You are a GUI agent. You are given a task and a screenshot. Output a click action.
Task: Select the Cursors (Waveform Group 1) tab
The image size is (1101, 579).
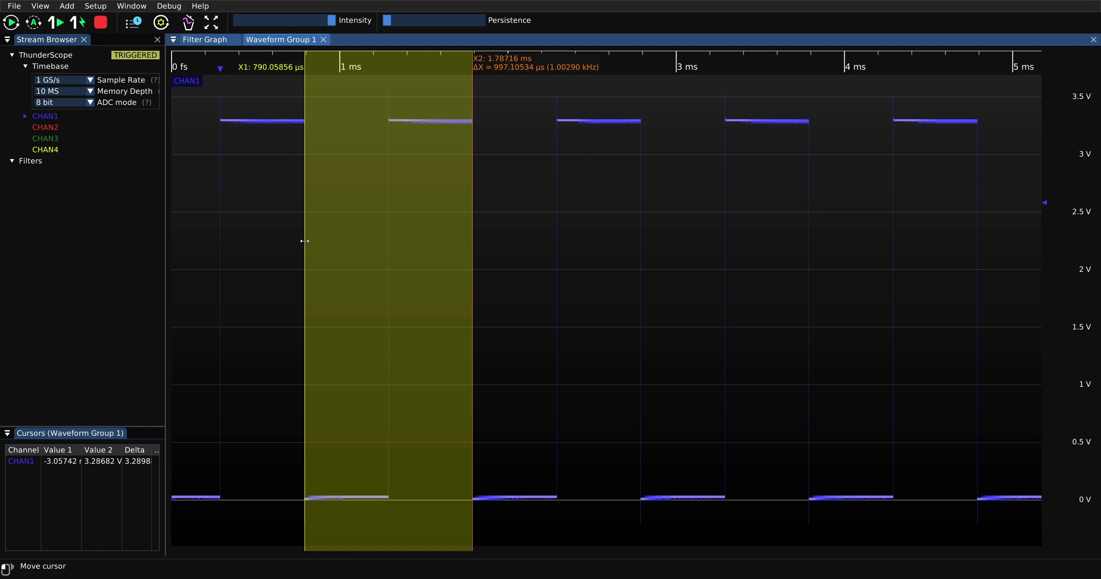pos(70,433)
